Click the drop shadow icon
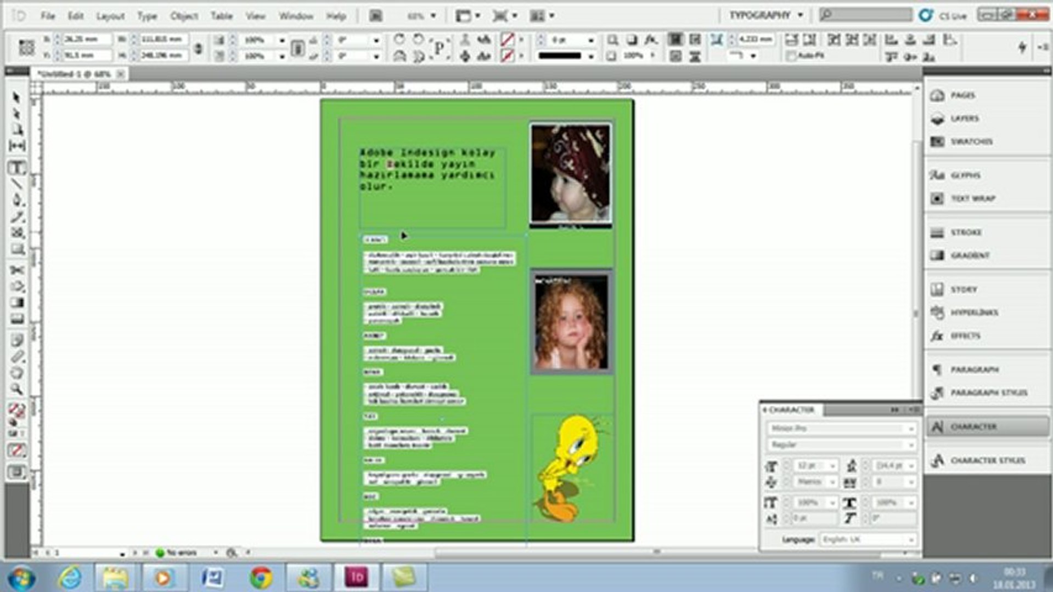1053x592 pixels. click(x=632, y=39)
